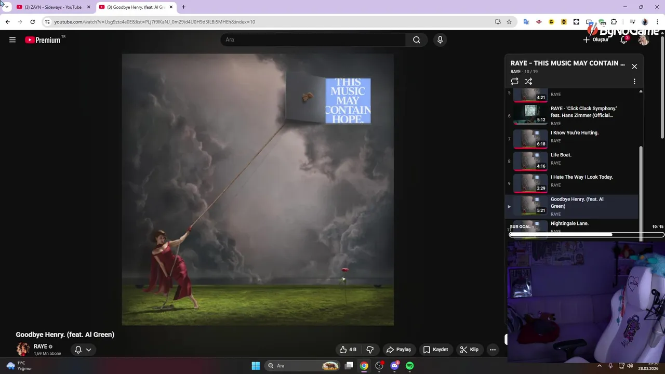
Task: Select 'I Hate The Way I Look Today.'
Action: (573, 183)
